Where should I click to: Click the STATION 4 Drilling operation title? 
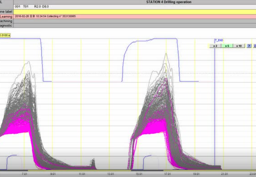[x=169, y=2]
